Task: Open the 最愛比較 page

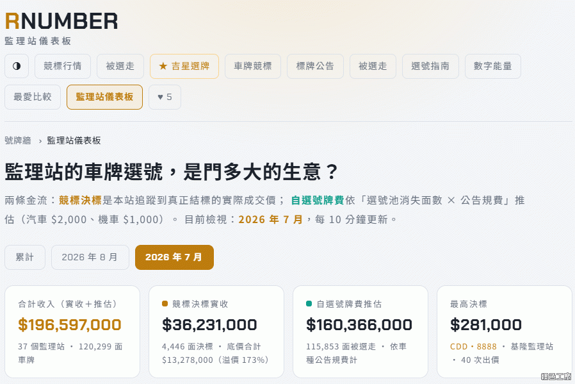Action: point(33,97)
